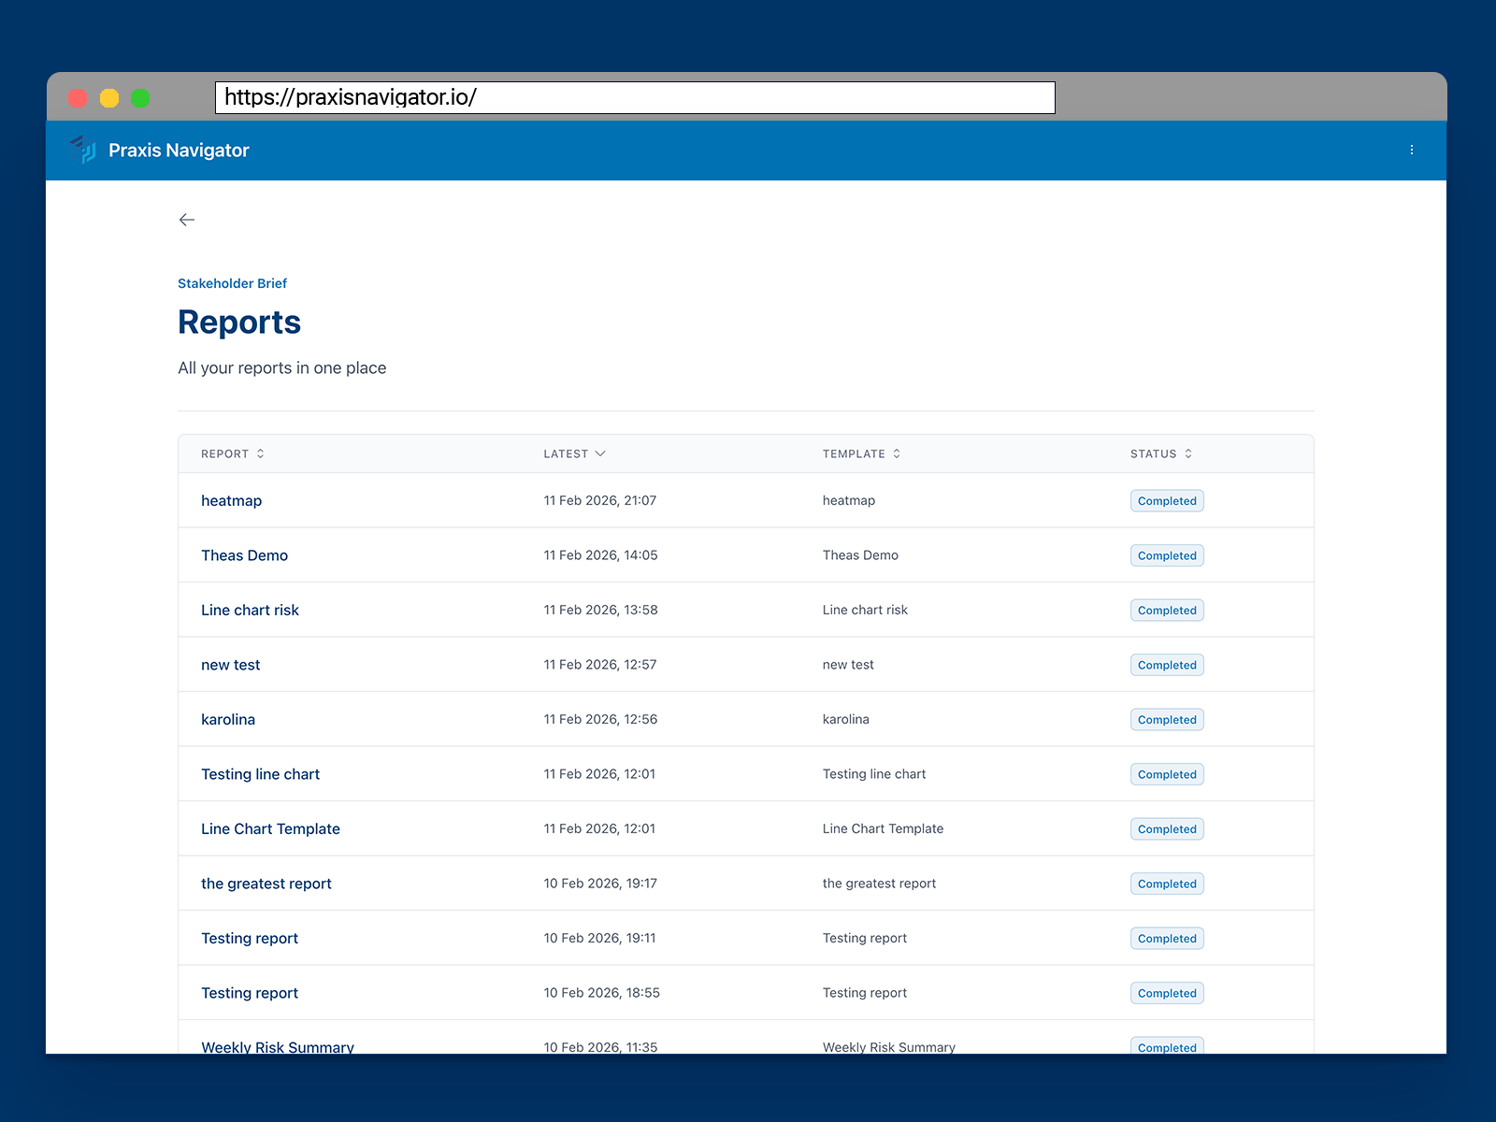Click the back arrow to return
The width and height of the screenshot is (1496, 1122).
(186, 219)
